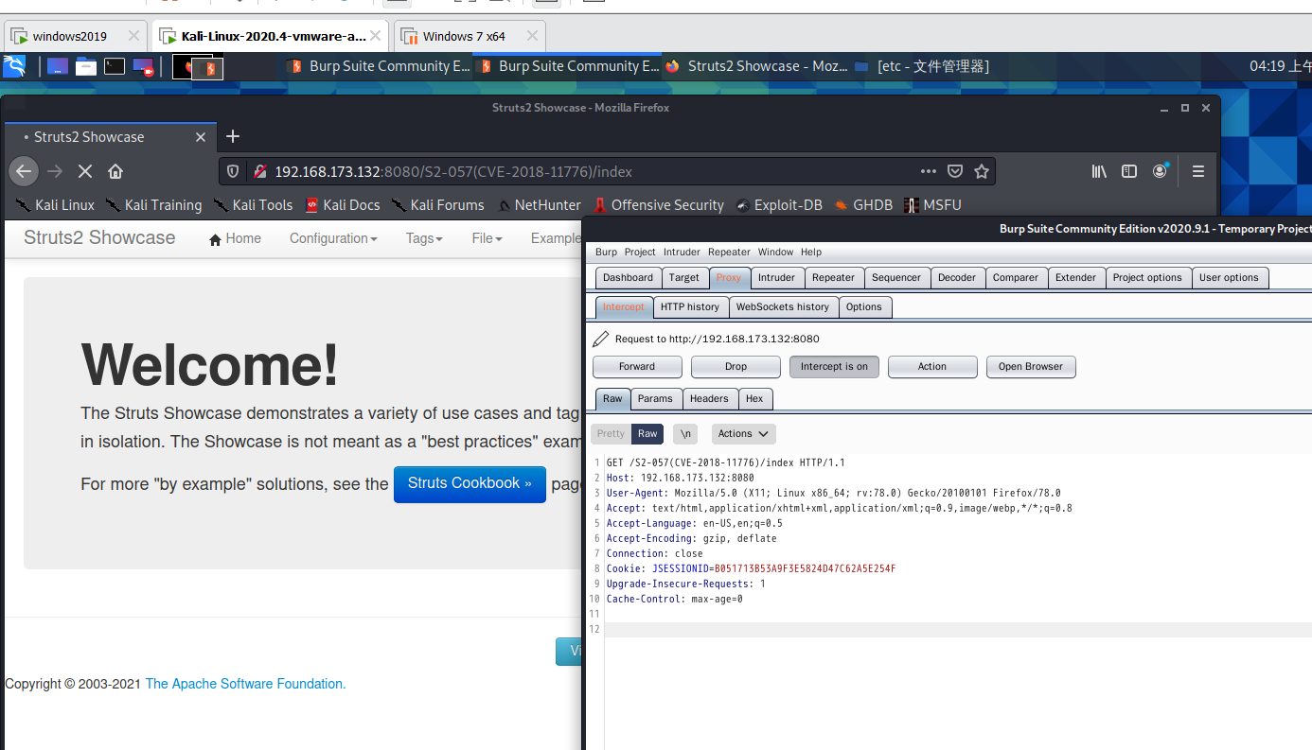Open the NetHunter bookmark
Screen dimensions: 1312x750
(x=539, y=204)
